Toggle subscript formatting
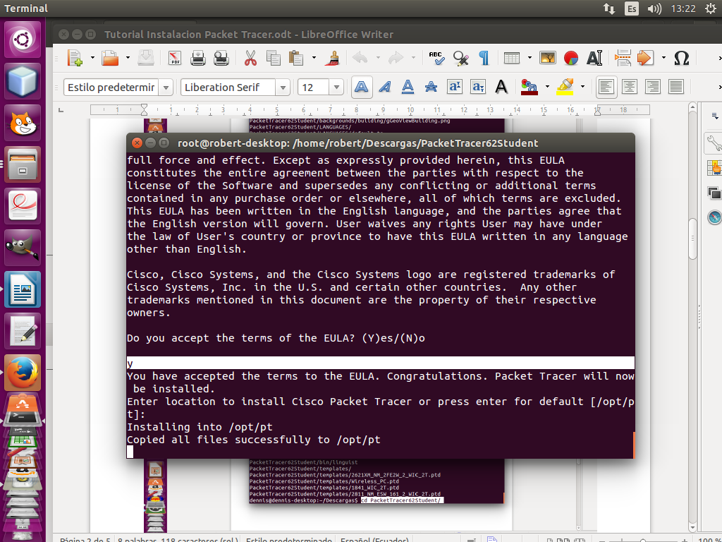The image size is (722, 542). pos(477,87)
